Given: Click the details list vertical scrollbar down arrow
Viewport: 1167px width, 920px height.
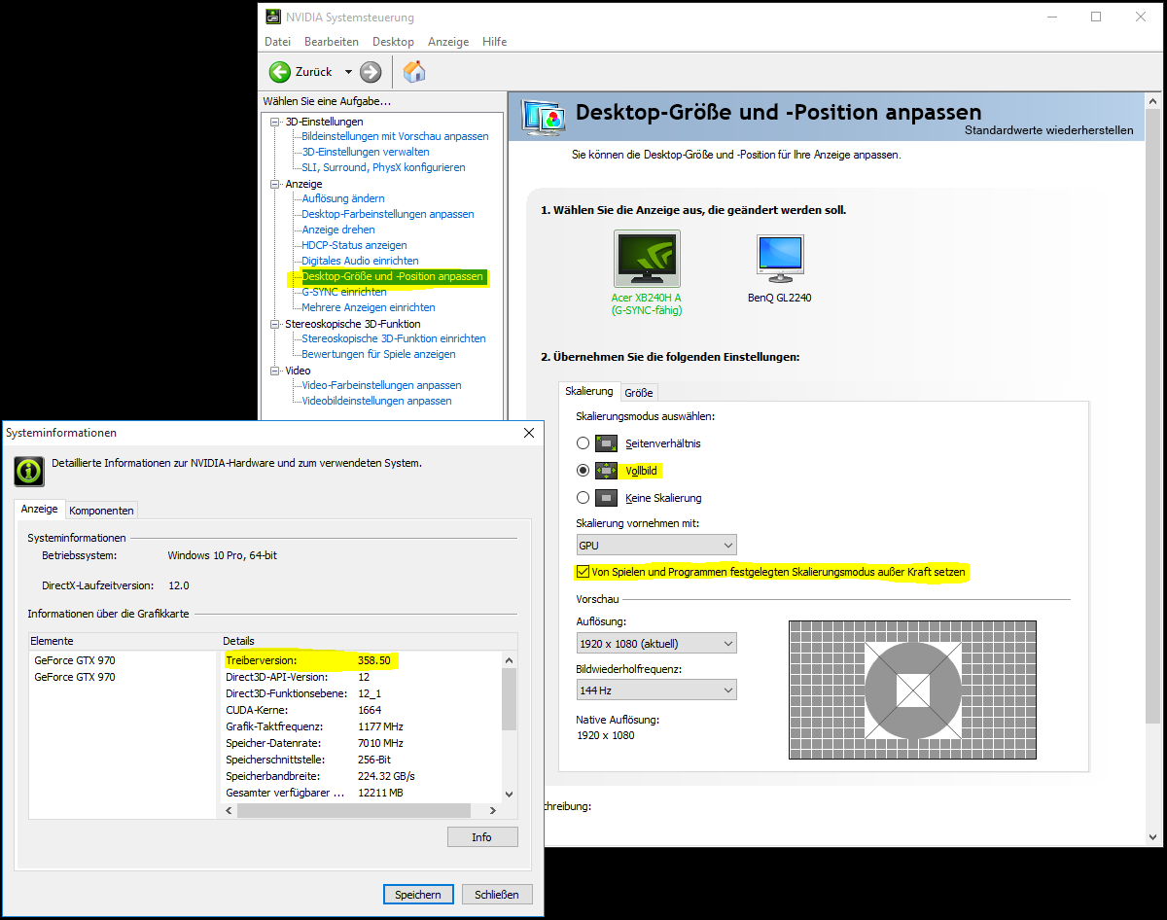Looking at the screenshot, I should click(509, 795).
